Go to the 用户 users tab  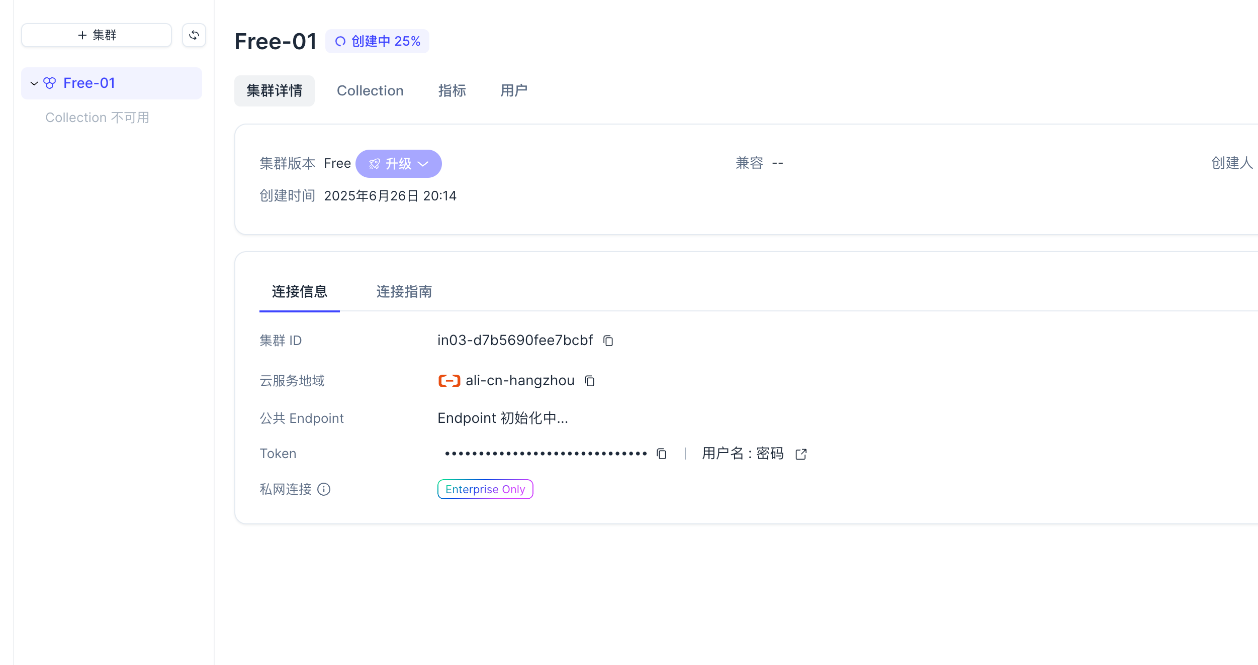tap(513, 91)
